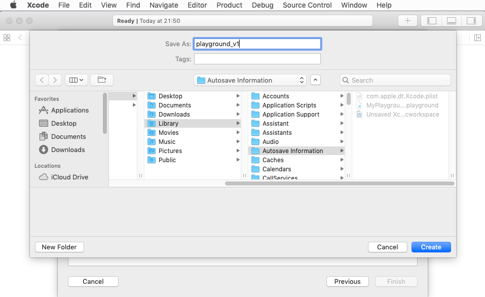Viewport: 485px width, 297px height.
Task: Toggle the Xcode inspectors panel icon
Action: point(471,21)
